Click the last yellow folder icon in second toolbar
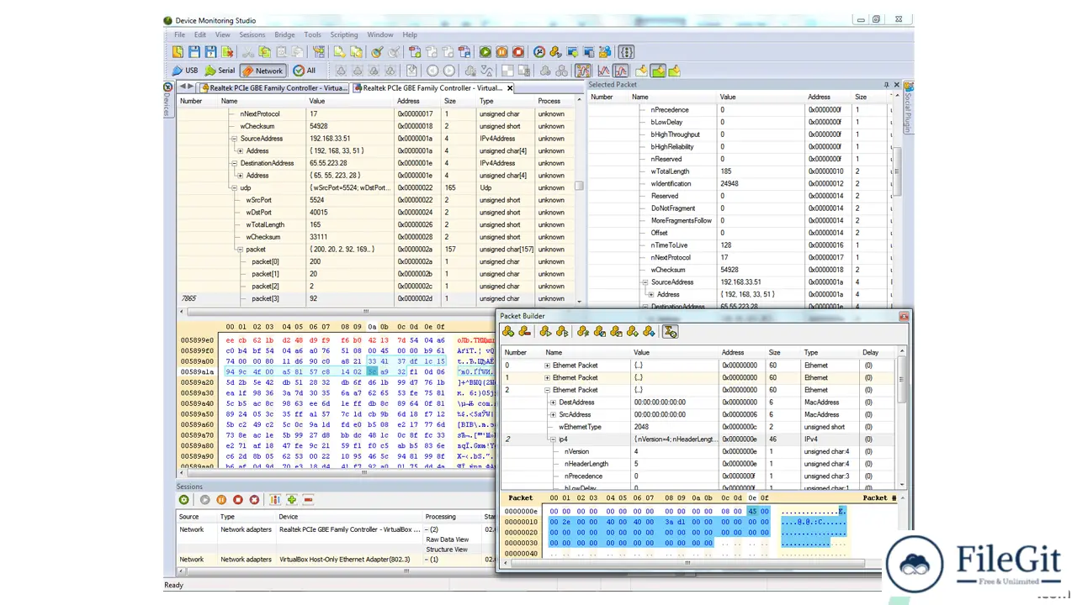 [x=674, y=71]
